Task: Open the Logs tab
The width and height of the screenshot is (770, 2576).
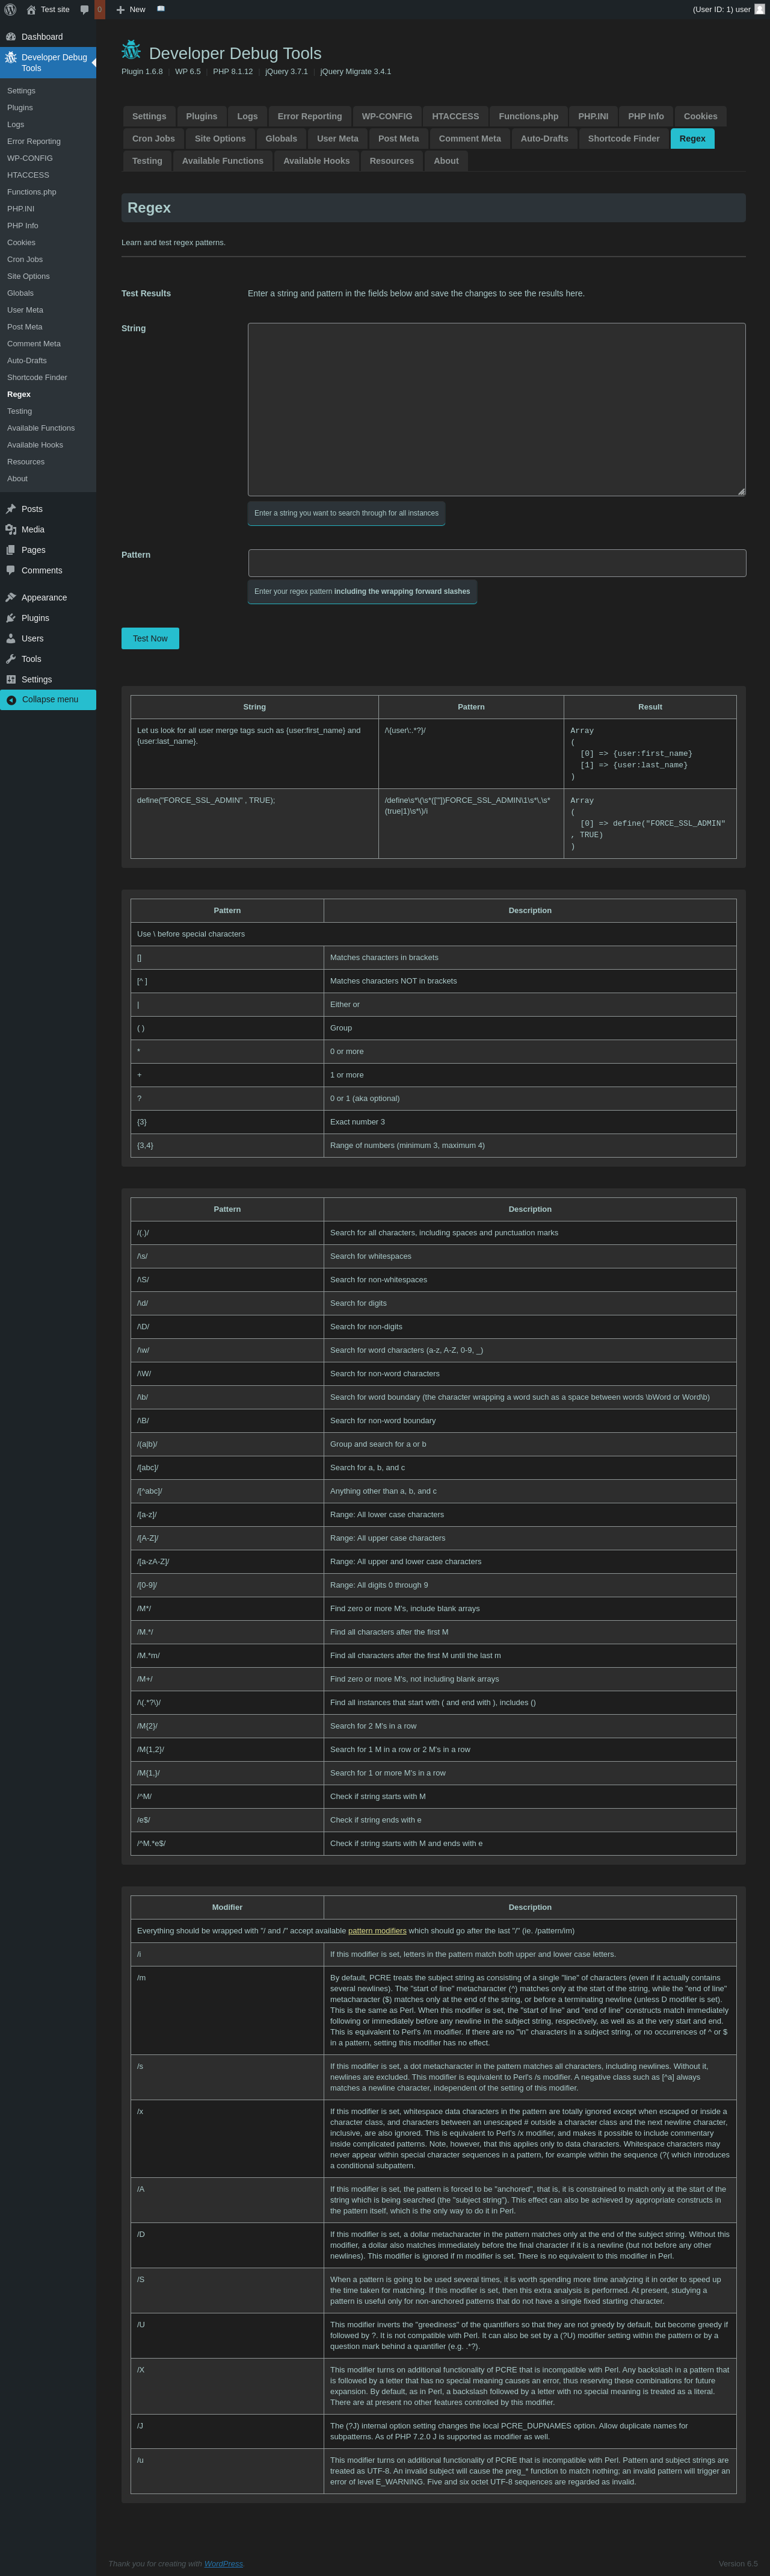Action: point(248,116)
